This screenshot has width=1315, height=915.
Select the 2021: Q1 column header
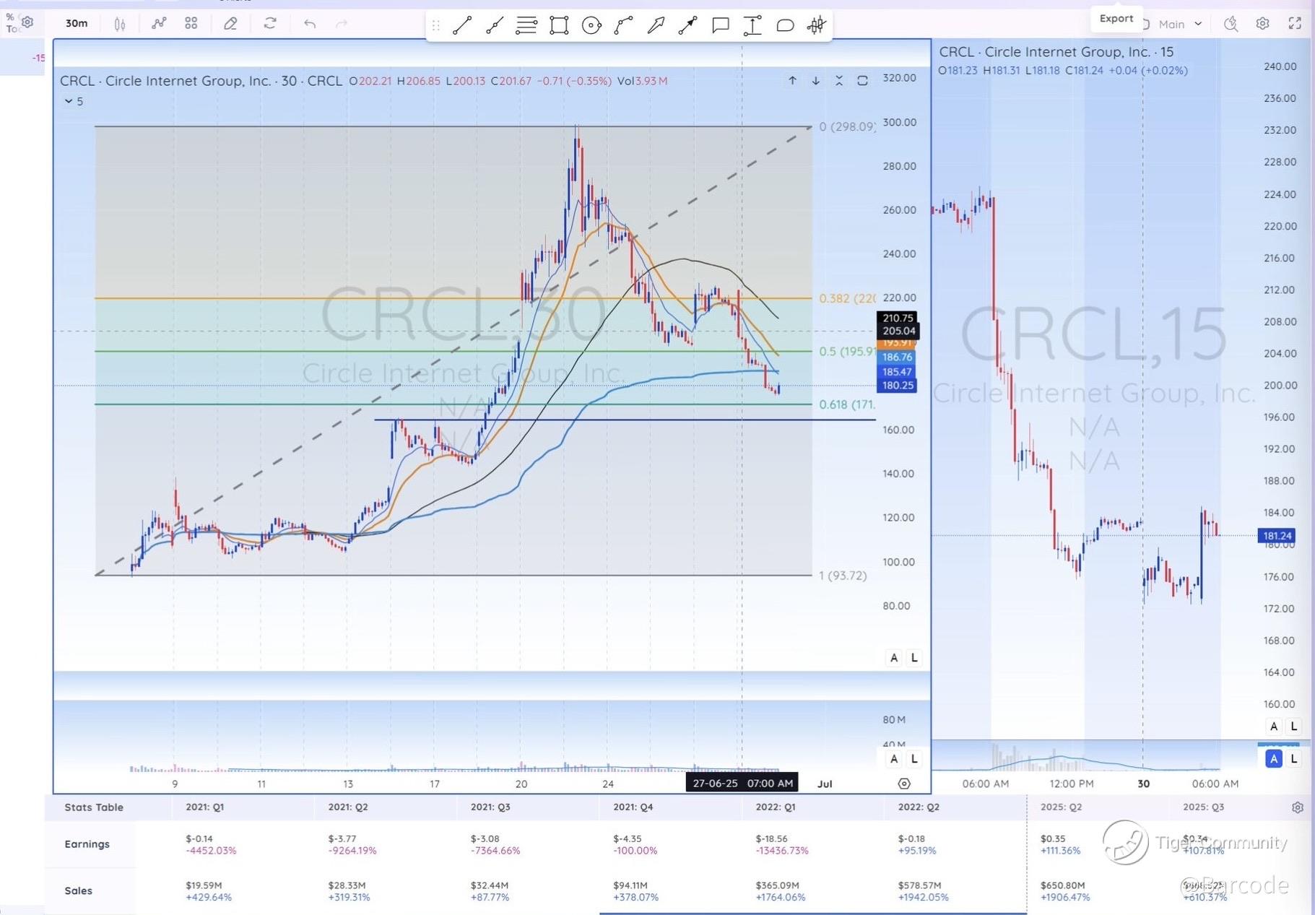pyautogui.click(x=204, y=807)
